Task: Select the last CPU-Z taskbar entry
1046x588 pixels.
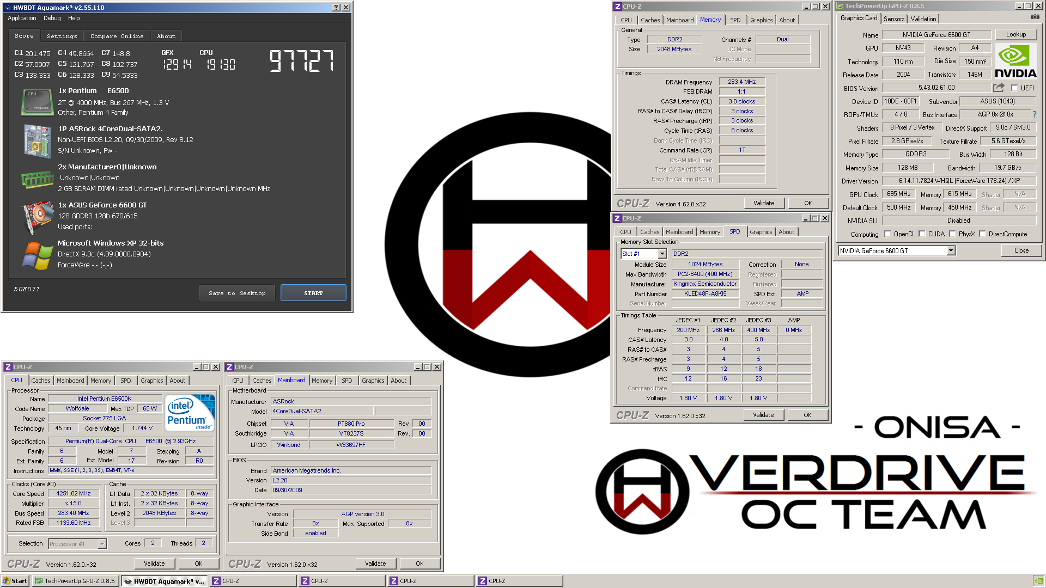Action: pyautogui.click(x=520, y=581)
